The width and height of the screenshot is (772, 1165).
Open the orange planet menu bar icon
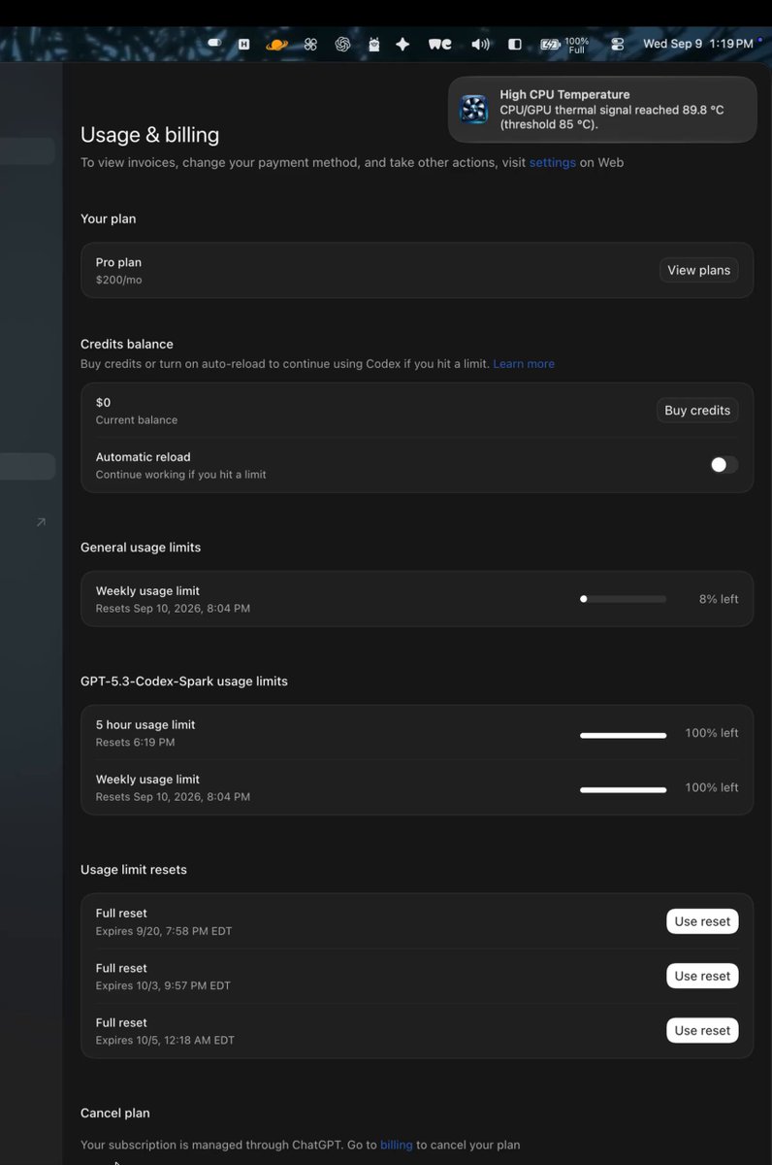pyautogui.click(x=276, y=44)
